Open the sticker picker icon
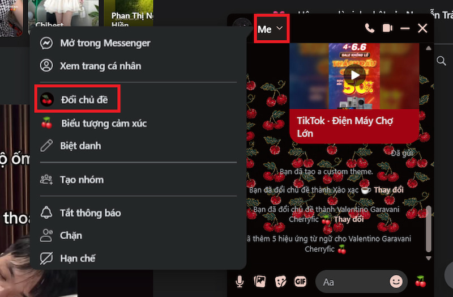This screenshot has width=453, height=297. [280, 281]
